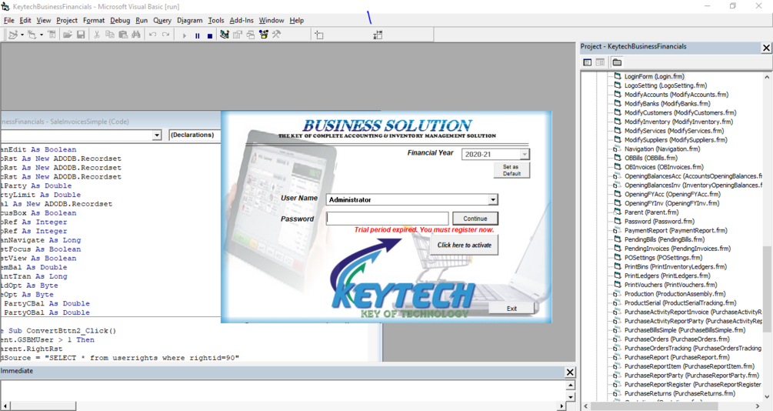773x411 pixels.
Task: Open the Object Browser toolbar icon
Action: click(264, 35)
